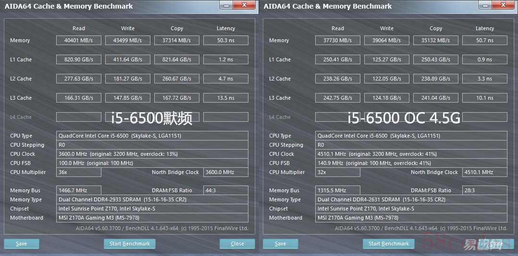Click L1 Cache read 250.41 GB/s
Viewport: 518px width, 256px height.
338,59
